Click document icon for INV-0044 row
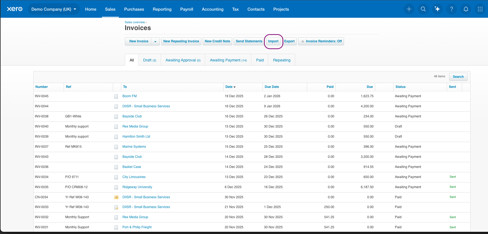Screen dimensions: 488x234 click(116, 106)
